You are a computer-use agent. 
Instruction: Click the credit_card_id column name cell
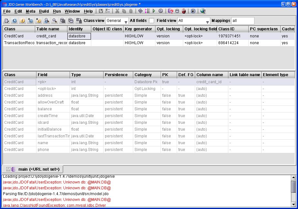(x=212, y=82)
